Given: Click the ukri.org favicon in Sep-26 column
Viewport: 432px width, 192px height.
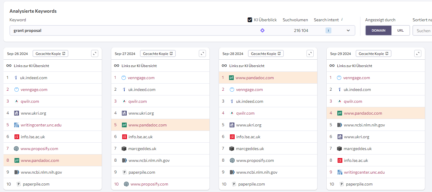Looking at the screenshot, I should [x=17, y=113].
